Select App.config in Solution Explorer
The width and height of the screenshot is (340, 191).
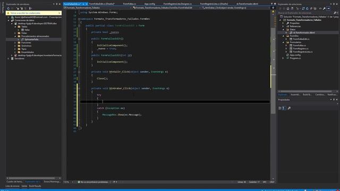click(295, 55)
